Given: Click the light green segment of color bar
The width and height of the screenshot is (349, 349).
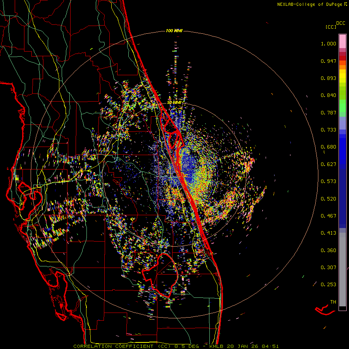Looking at the screenshot, I should (342, 106).
